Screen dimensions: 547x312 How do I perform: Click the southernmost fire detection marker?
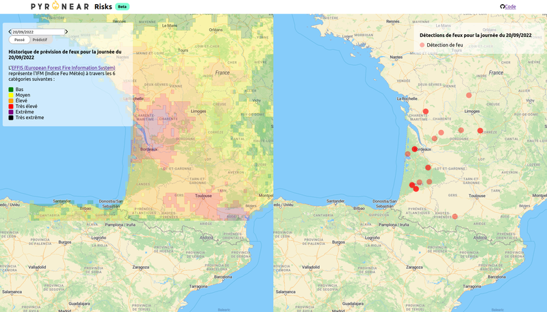[455, 216]
